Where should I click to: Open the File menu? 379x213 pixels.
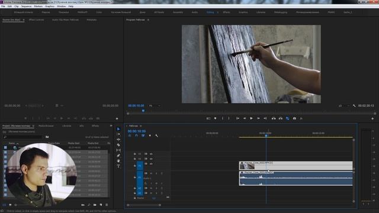(3, 7)
